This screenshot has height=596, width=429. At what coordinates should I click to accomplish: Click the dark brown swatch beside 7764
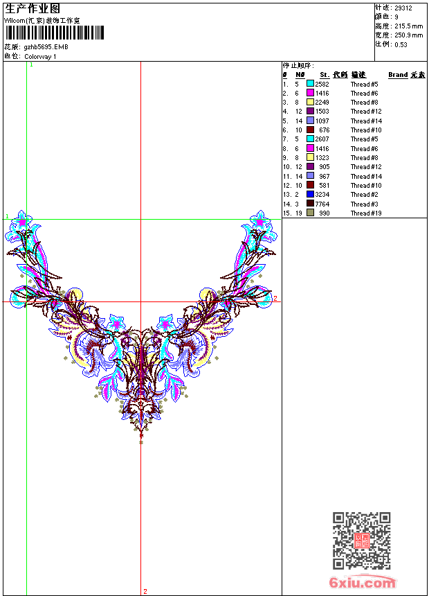tap(310, 204)
